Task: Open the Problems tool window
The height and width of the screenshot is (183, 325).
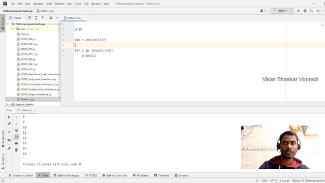Action: coord(141,175)
